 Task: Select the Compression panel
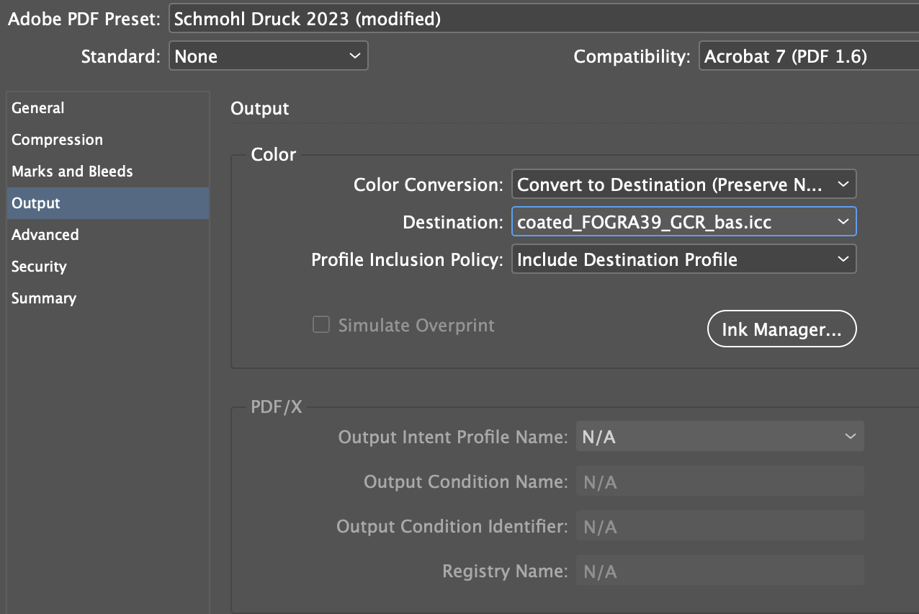[x=58, y=139]
